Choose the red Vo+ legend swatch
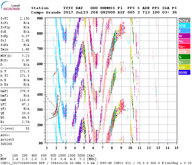The width and height of the screenshot is (192, 165). (x=184, y=46)
